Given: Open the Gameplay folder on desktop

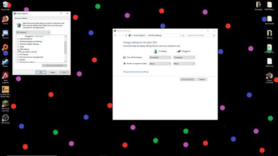Looking at the screenshot, I should [x=258, y=6].
